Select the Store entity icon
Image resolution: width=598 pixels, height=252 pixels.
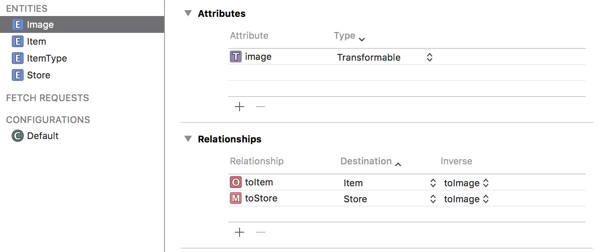point(17,75)
